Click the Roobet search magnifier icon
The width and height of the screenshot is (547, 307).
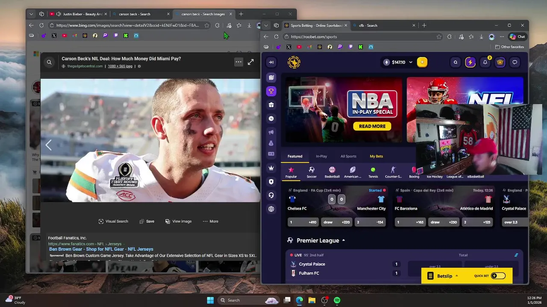pos(455,62)
